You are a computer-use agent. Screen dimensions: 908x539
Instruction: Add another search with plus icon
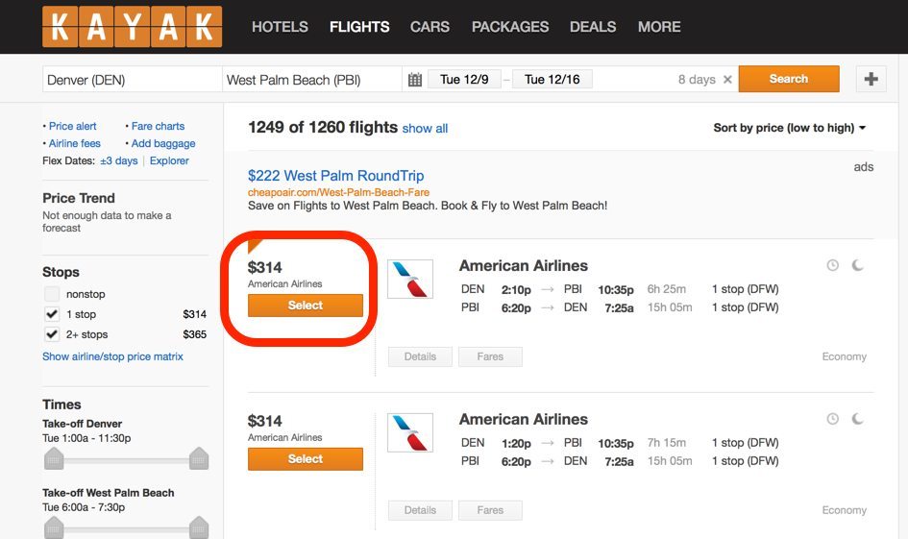pos(871,79)
